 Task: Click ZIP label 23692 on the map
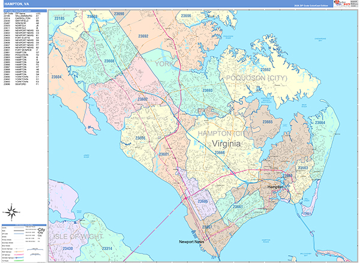(x=143, y=36)
